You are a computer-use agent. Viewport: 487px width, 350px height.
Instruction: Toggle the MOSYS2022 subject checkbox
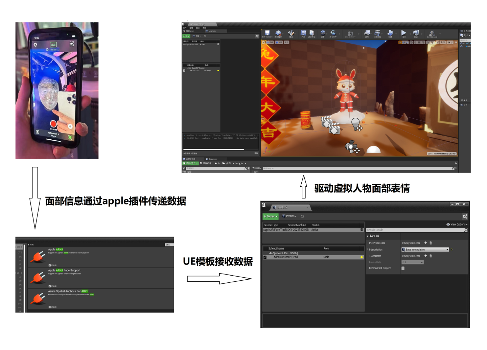coord(184,71)
